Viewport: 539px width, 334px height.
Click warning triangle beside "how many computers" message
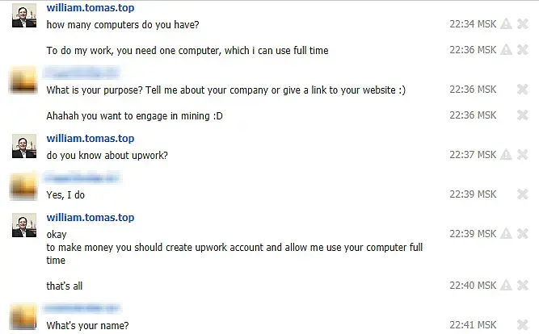pos(506,24)
